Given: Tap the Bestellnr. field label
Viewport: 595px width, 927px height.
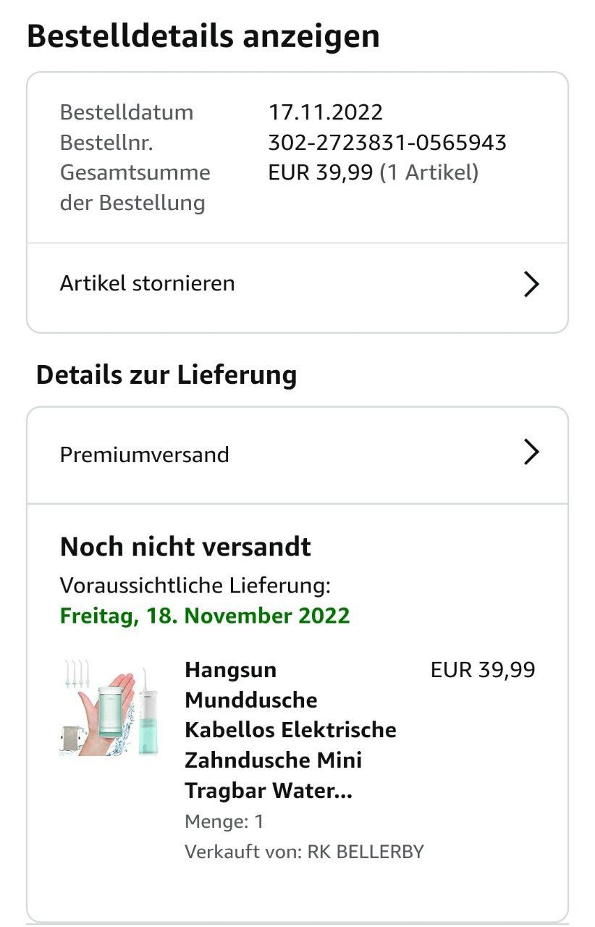Looking at the screenshot, I should point(106,143).
